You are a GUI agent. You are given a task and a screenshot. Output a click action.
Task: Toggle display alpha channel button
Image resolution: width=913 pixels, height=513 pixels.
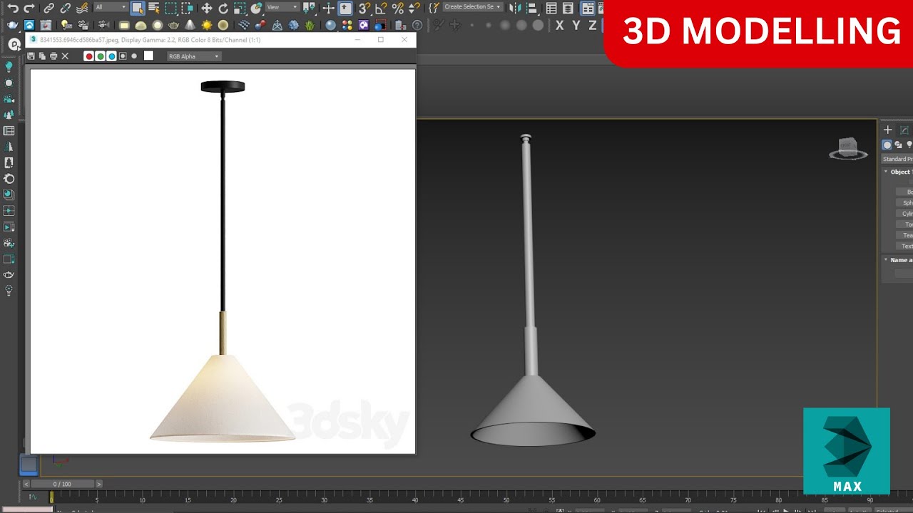click(x=123, y=56)
